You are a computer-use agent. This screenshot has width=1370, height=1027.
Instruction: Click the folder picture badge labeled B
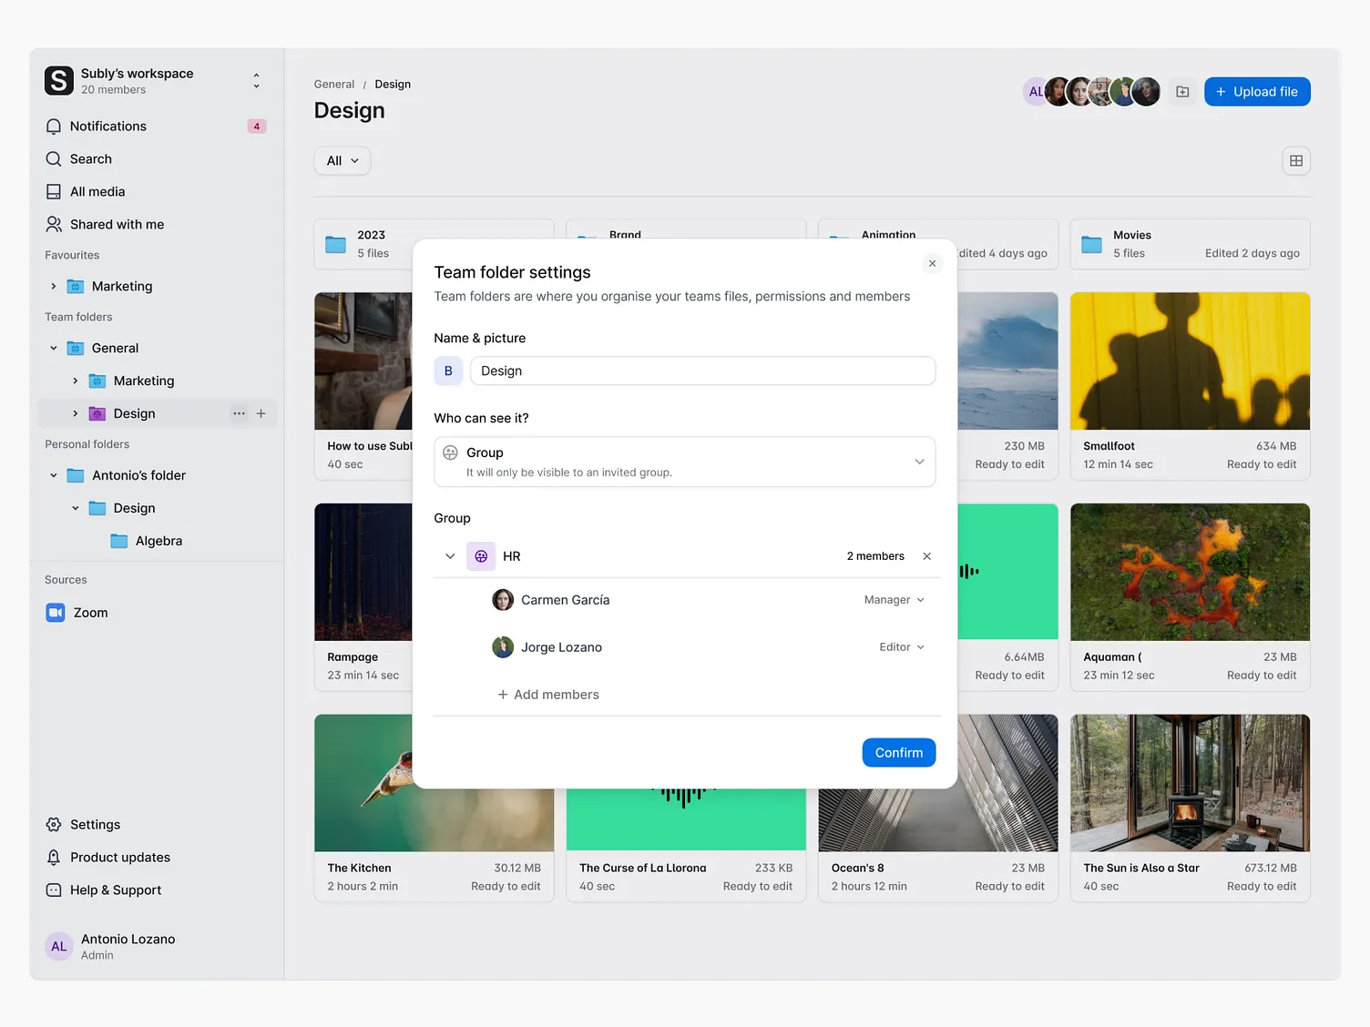(448, 371)
